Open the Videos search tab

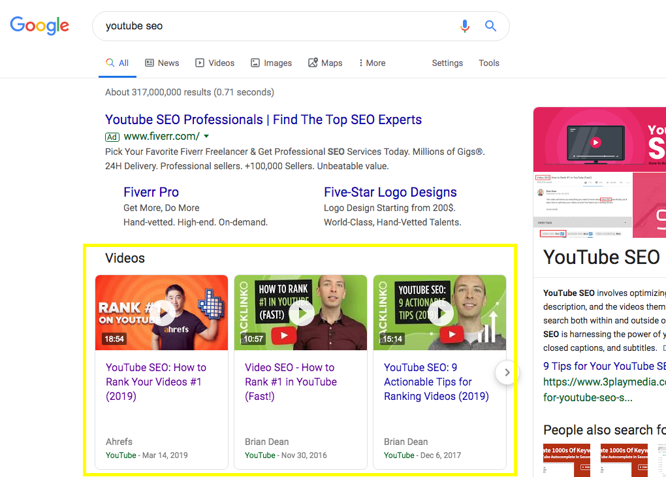click(215, 63)
